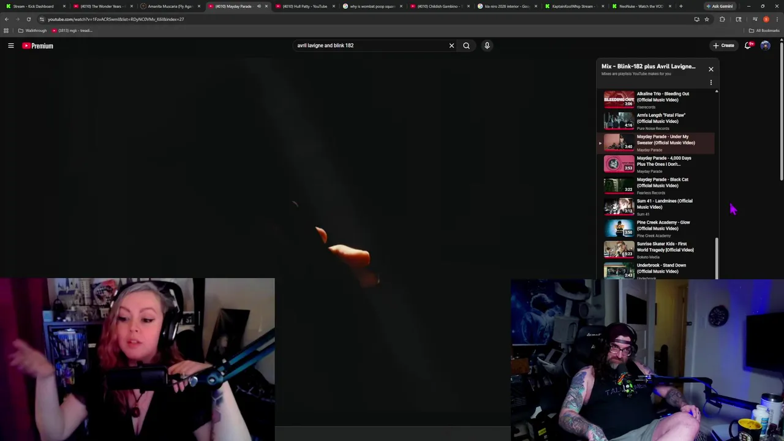Image resolution: width=784 pixels, height=441 pixels.
Task: Open the Extensions puzzle icon
Action: tap(722, 19)
